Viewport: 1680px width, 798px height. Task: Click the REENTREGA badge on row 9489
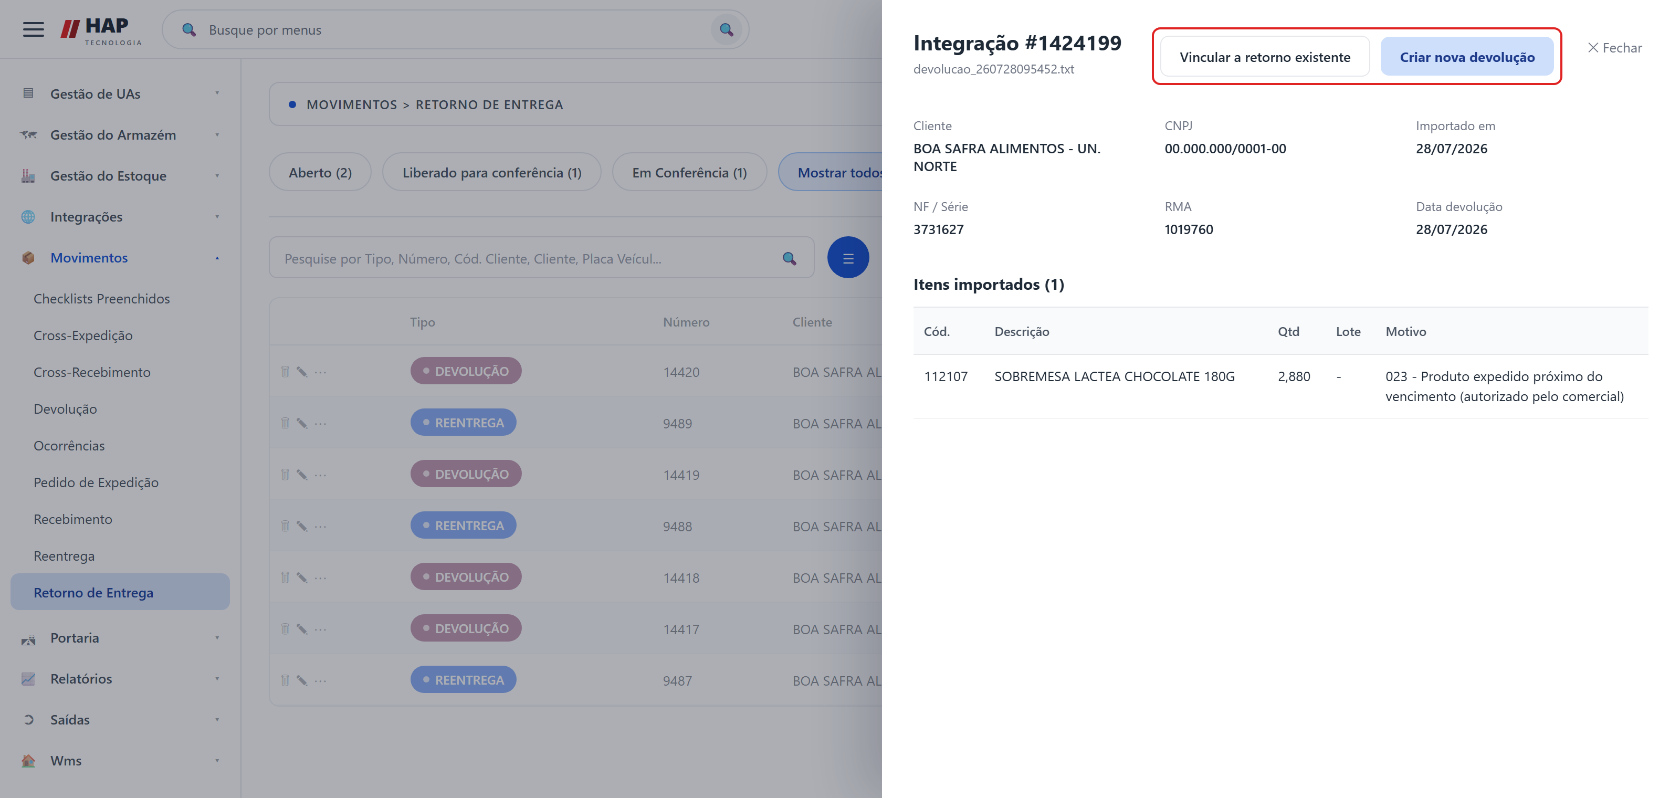pyautogui.click(x=463, y=423)
